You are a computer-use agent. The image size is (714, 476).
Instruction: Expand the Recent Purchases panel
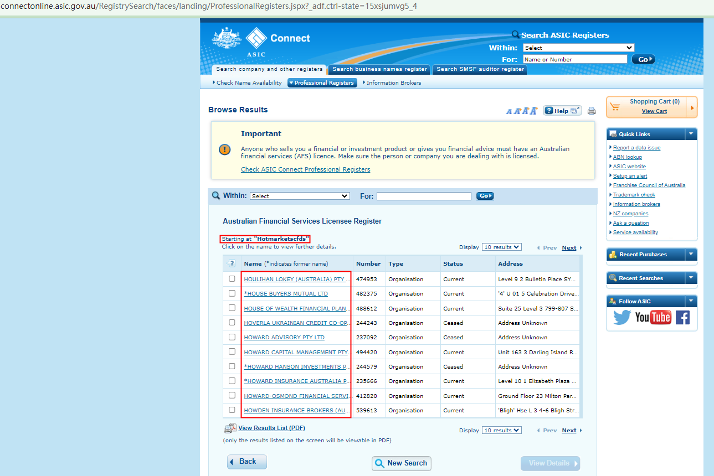(690, 255)
